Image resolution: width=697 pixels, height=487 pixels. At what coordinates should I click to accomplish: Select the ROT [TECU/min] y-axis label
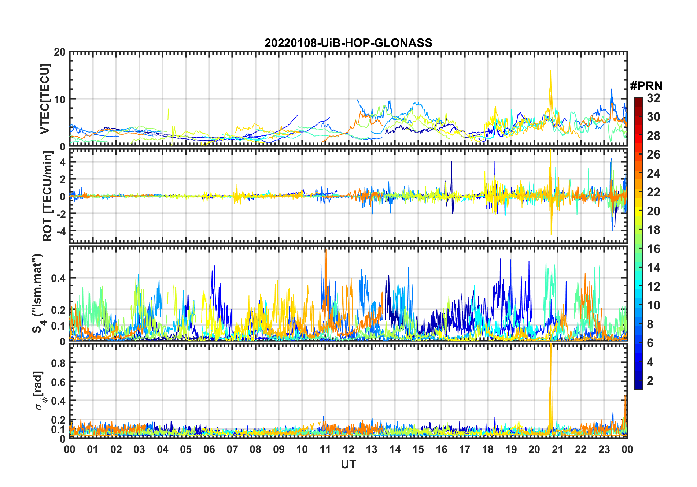point(48,196)
